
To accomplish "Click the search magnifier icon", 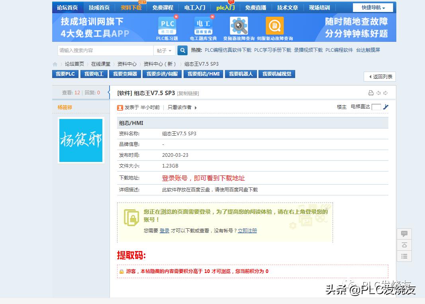I will point(182,51).
